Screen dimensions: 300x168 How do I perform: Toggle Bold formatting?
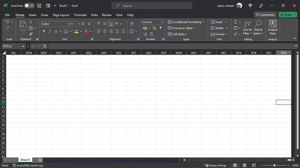coord(44,31)
